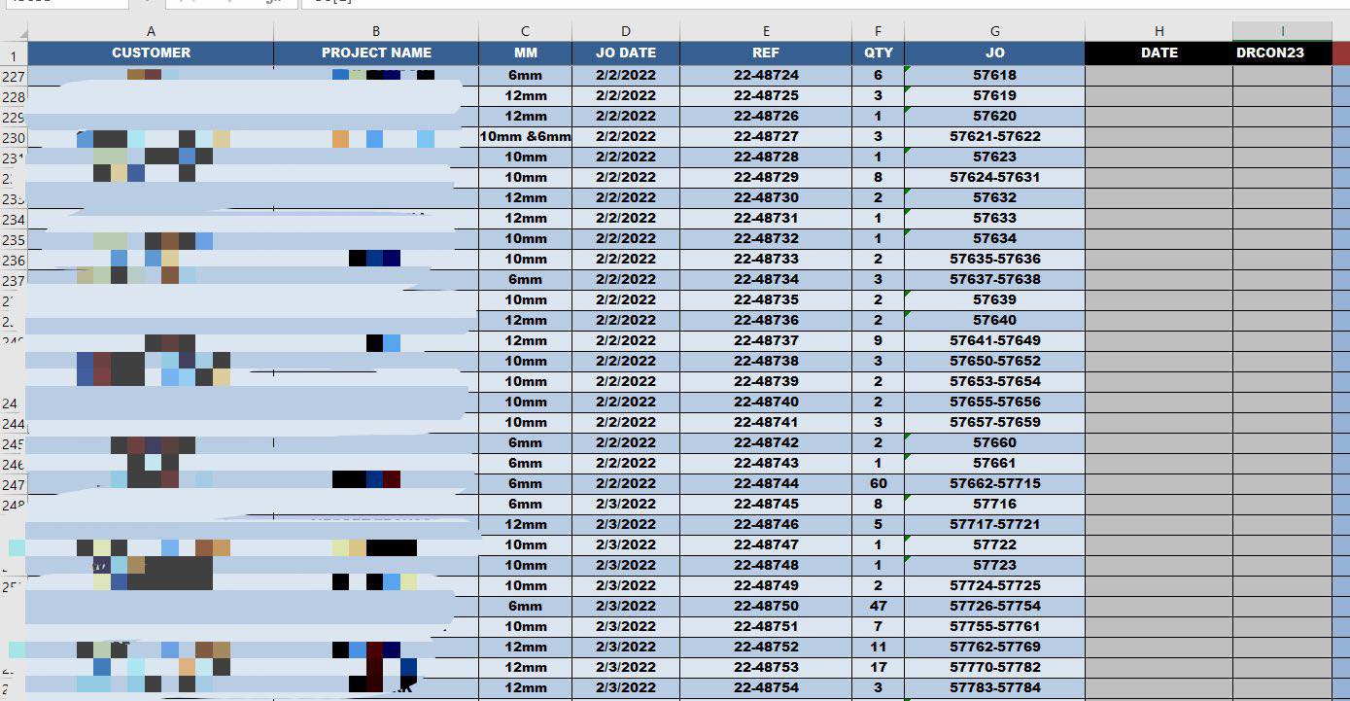Screen dimensions: 1350x701
Task: Select the QTY cell showing 17
Action: (x=878, y=667)
